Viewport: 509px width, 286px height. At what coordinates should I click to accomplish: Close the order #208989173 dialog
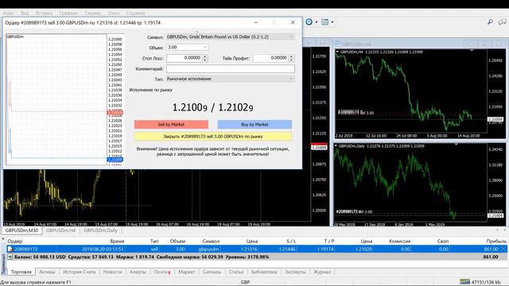(293, 22)
